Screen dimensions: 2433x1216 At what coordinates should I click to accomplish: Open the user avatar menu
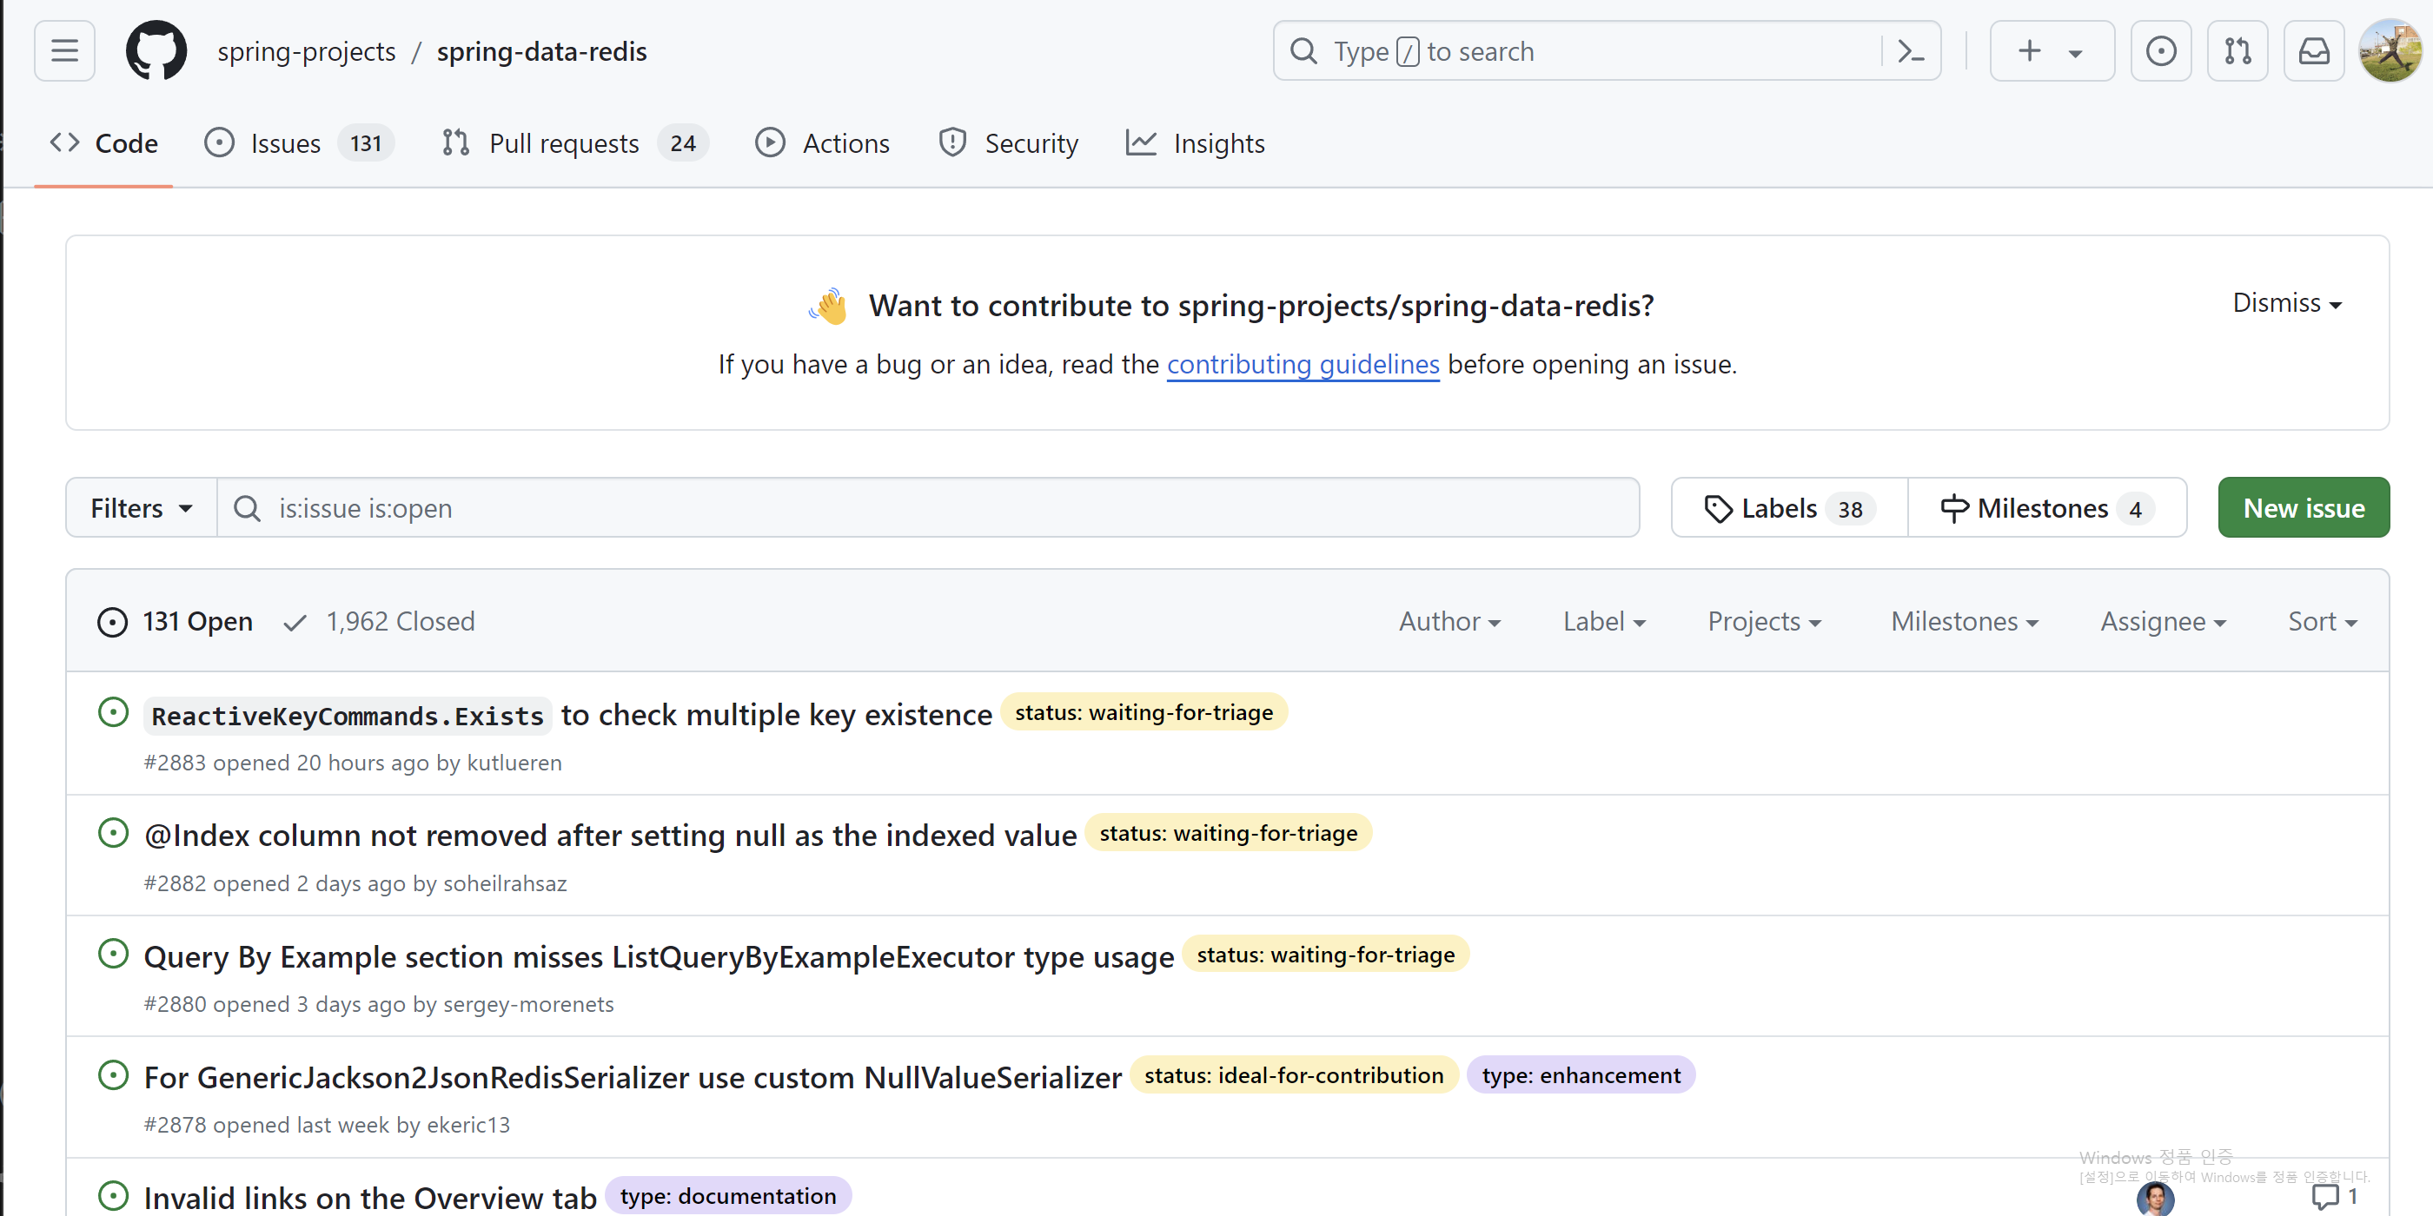(2390, 51)
